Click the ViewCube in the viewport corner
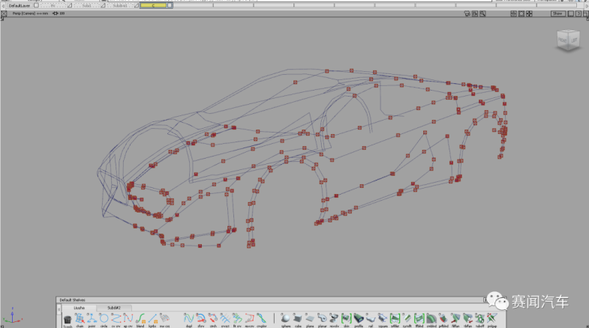Viewport: 589px width, 328px height. pos(567,42)
